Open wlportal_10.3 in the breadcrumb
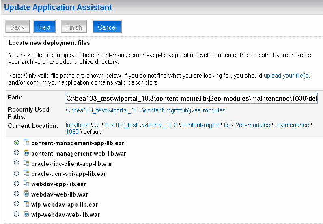The image size is (323, 224). 159,125
